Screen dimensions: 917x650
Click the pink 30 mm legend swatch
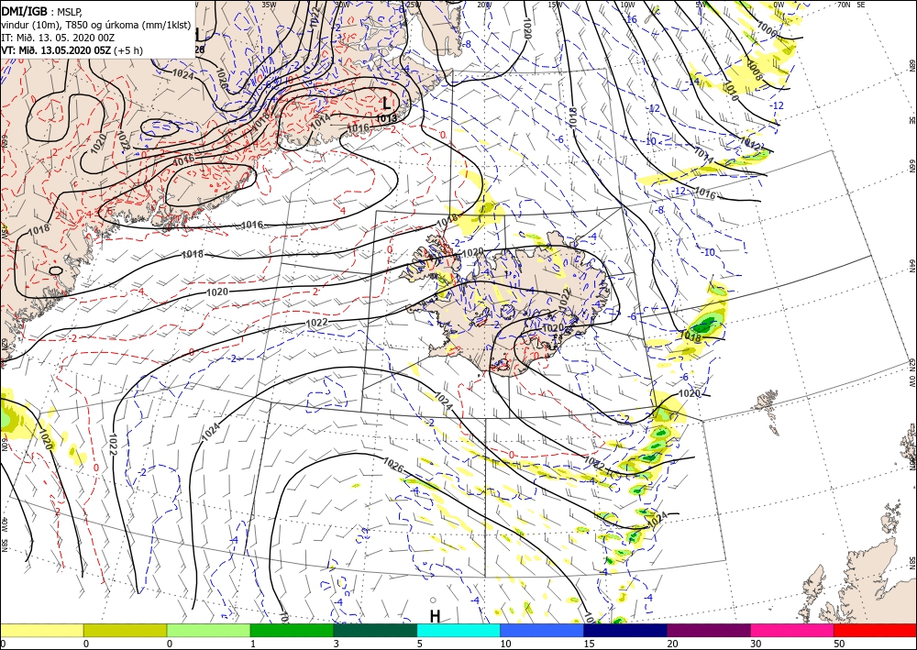(792, 630)
